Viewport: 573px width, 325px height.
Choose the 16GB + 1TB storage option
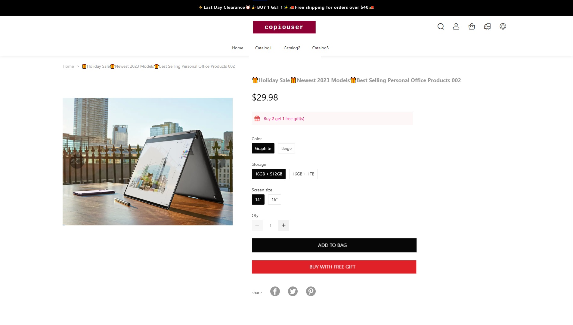click(x=303, y=174)
